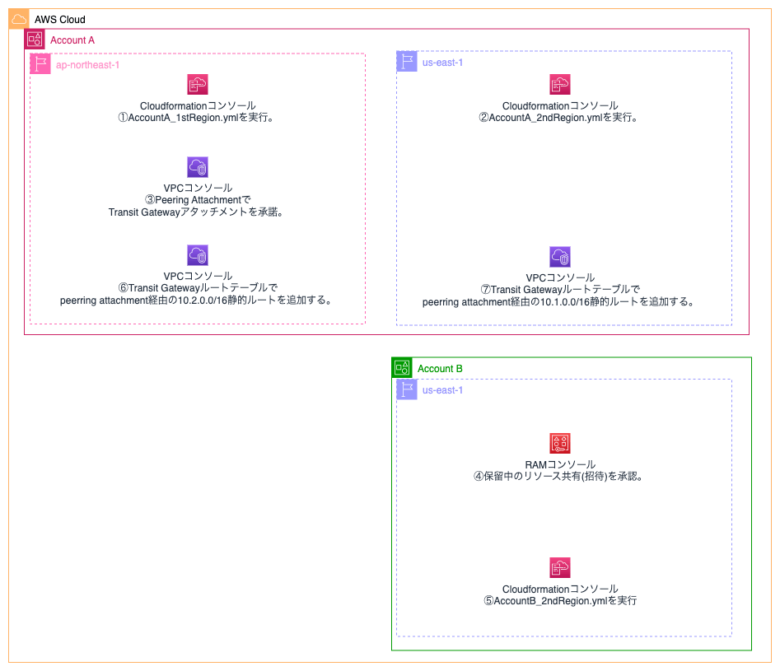780x671 pixels.
Task: Select 'VPCコンソール' label above step ③
Action: pos(198,188)
